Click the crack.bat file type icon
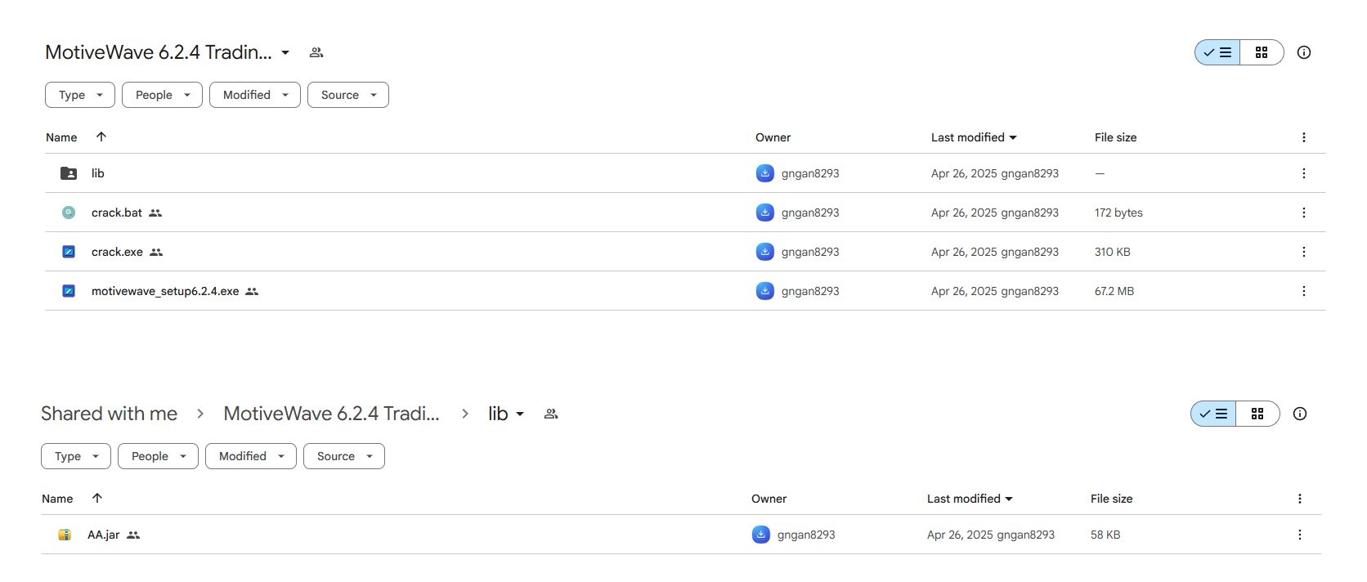Screen dimensions: 1367x582 tap(69, 213)
